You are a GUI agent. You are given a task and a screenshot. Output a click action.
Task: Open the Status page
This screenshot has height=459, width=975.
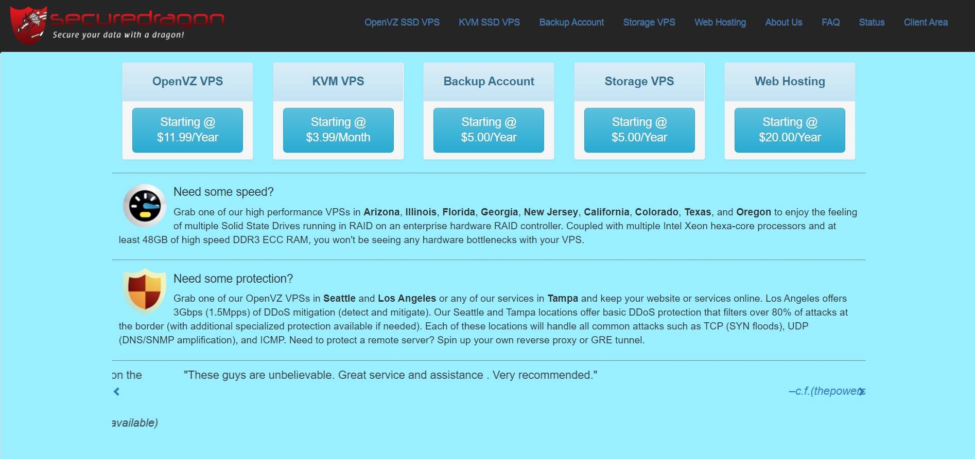872,22
